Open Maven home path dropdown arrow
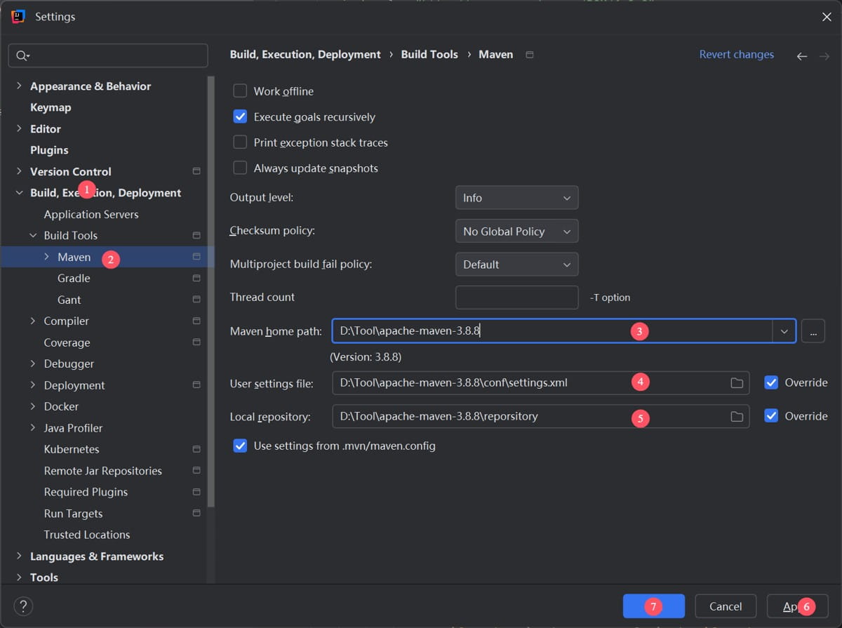Image resolution: width=842 pixels, height=628 pixels. pyautogui.click(x=784, y=331)
